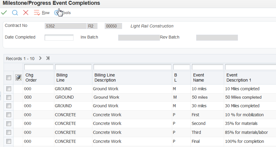
Task: Click the Chg Order filter field
Action: point(39,67)
